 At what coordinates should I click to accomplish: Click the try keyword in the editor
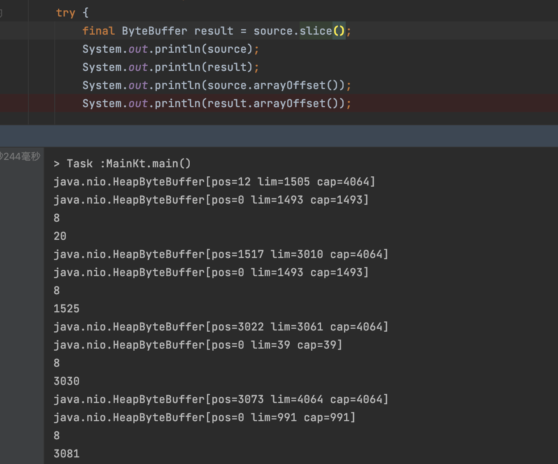65,12
